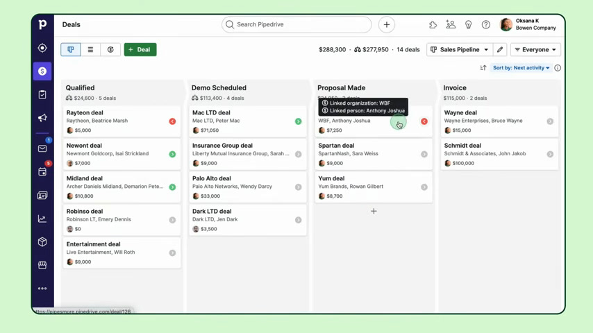Click activity icon on Yum deal

(x=424, y=187)
